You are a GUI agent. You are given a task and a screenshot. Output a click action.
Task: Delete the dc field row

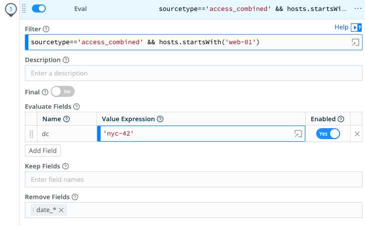(357, 134)
